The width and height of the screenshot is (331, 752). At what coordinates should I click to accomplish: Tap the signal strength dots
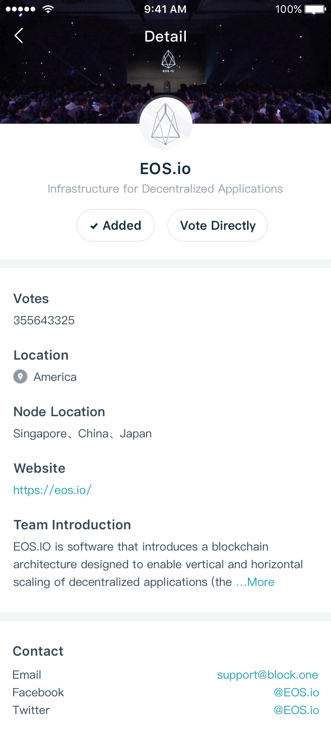coord(20,9)
